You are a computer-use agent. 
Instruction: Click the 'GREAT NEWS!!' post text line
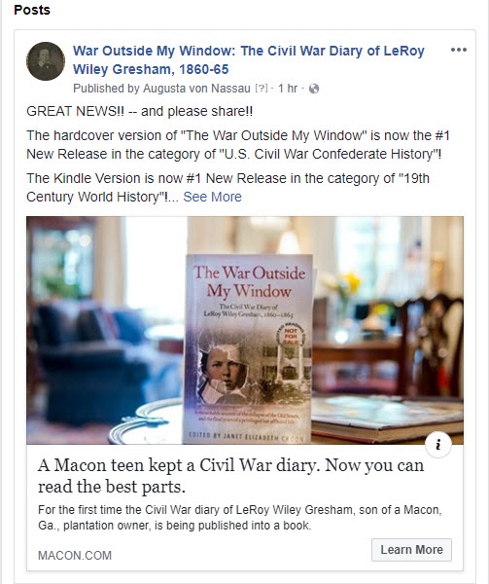click(x=139, y=111)
